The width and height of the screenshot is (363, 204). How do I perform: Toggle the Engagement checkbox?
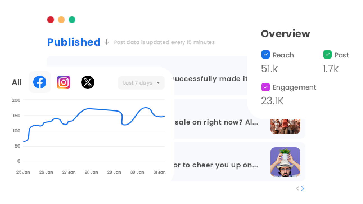tap(266, 87)
